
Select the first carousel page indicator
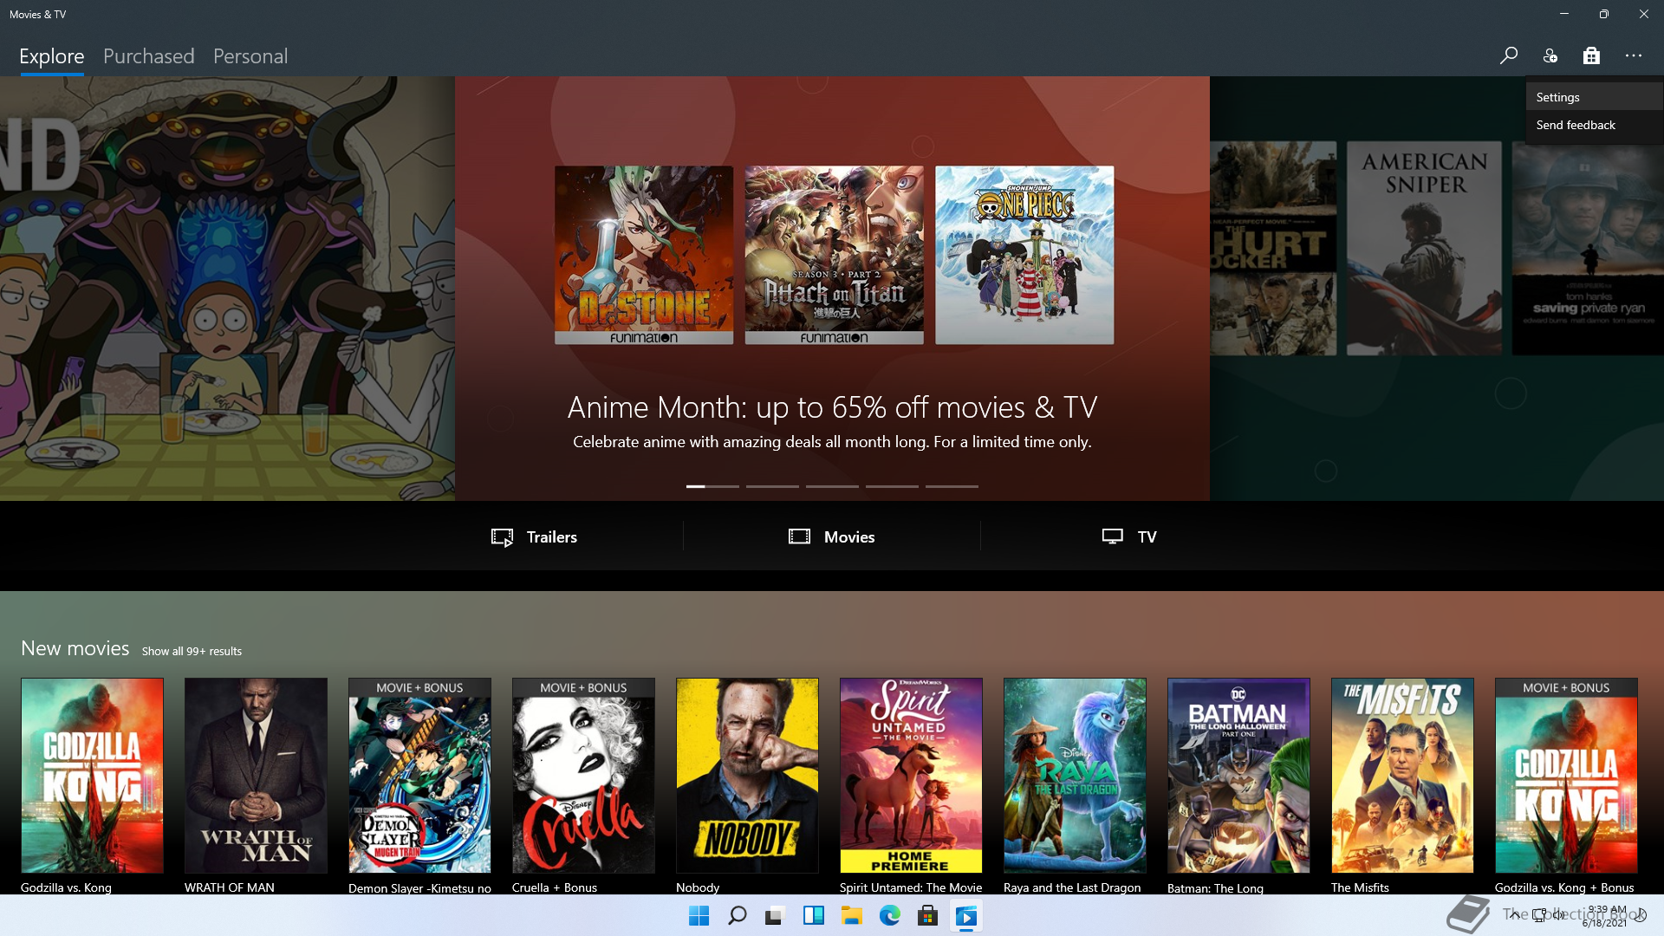(x=712, y=486)
